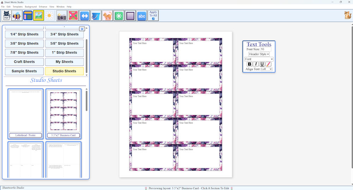Open the Templates menu
Viewport: 353px width, 190px height.
(18, 7)
